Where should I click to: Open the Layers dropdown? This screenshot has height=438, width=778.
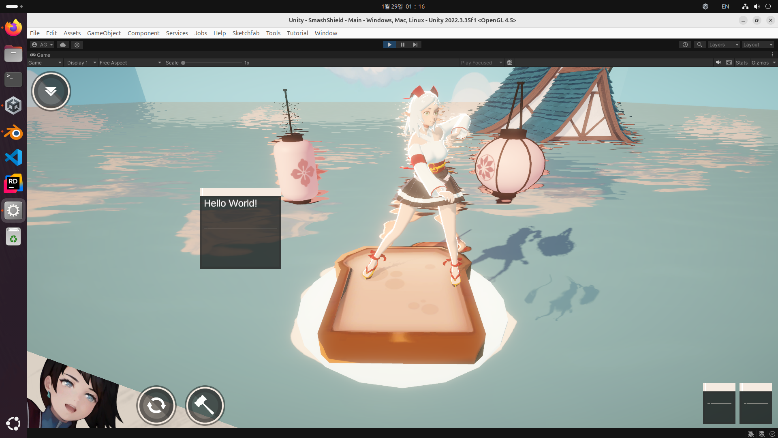pos(724,45)
